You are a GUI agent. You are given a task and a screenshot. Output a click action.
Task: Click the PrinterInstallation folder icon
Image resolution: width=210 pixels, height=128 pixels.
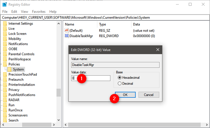tap(5, 85)
